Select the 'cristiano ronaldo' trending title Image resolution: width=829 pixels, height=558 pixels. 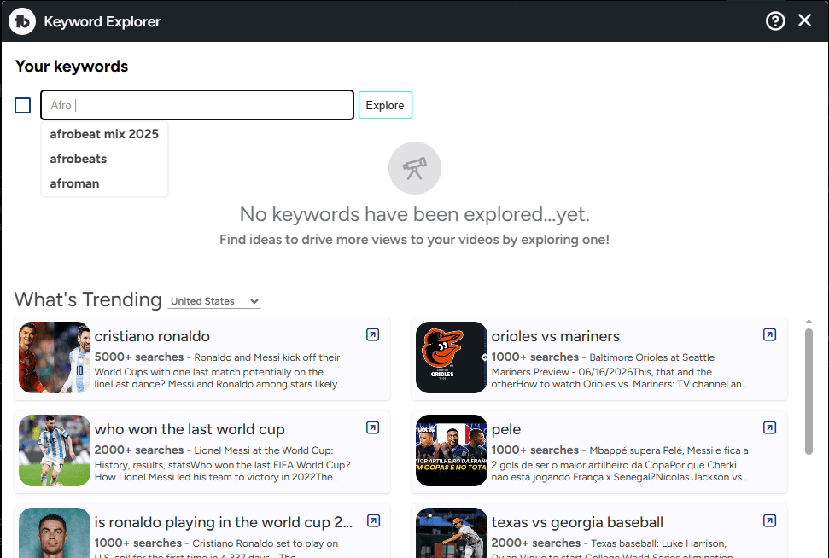coord(152,336)
